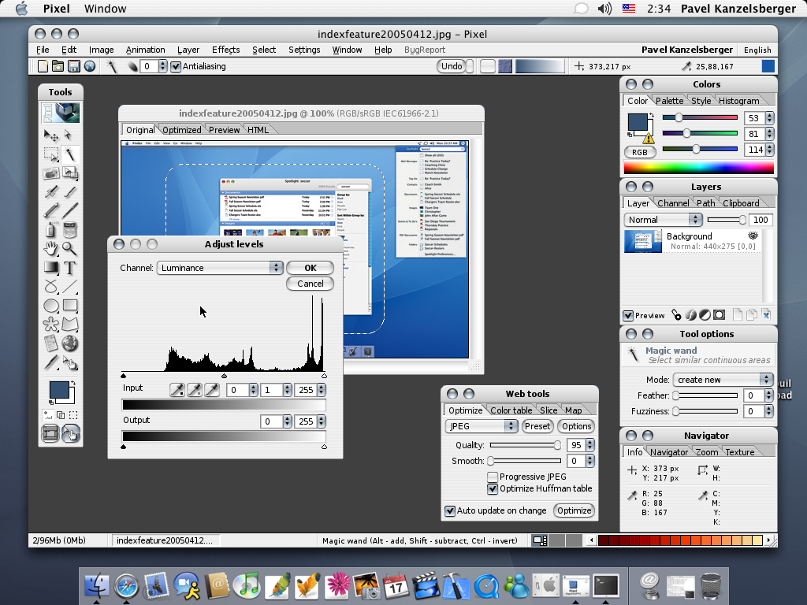Image resolution: width=807 pixels, height=605 pixels.
Task: Select the Magic wand tool in Tools panel
Action: 69,154
